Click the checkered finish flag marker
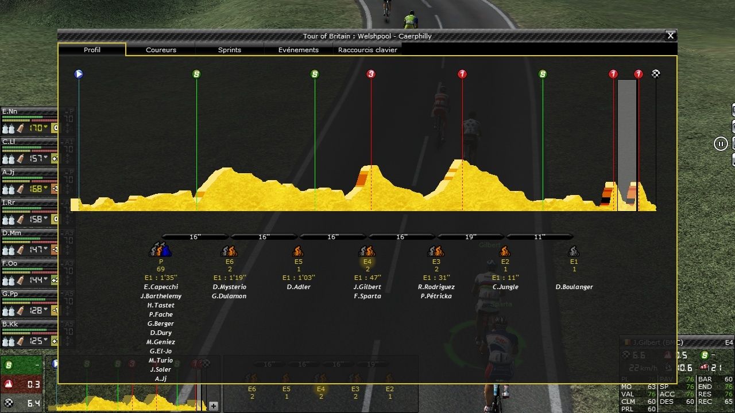Viewport: 735px width, 413px height. click(x=656, y=74)
